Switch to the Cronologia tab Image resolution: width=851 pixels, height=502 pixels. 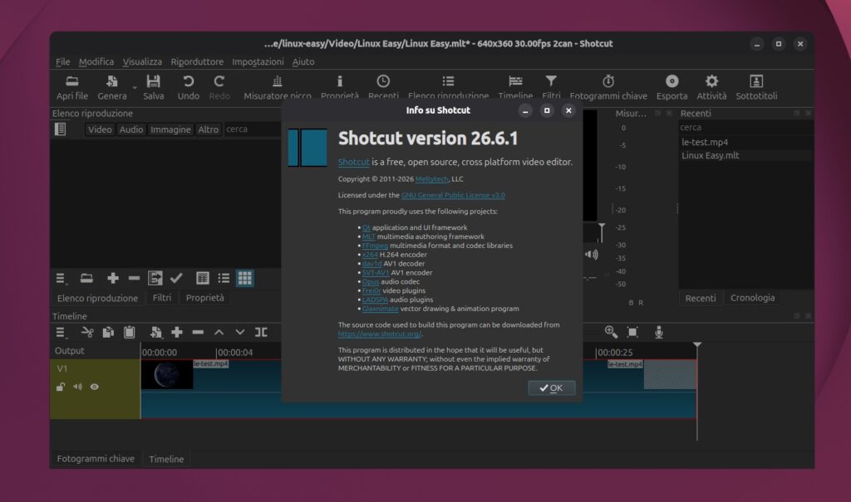752,298
